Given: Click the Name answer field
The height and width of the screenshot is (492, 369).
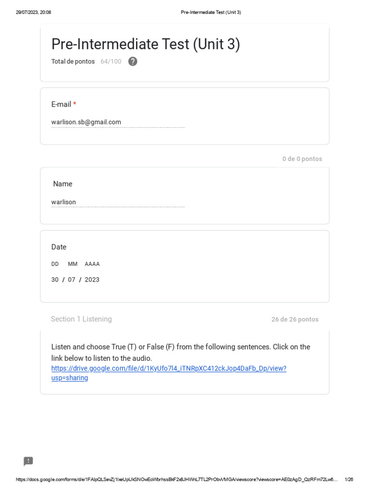Looking at the screenshot, I should click(x=118, y=202).
